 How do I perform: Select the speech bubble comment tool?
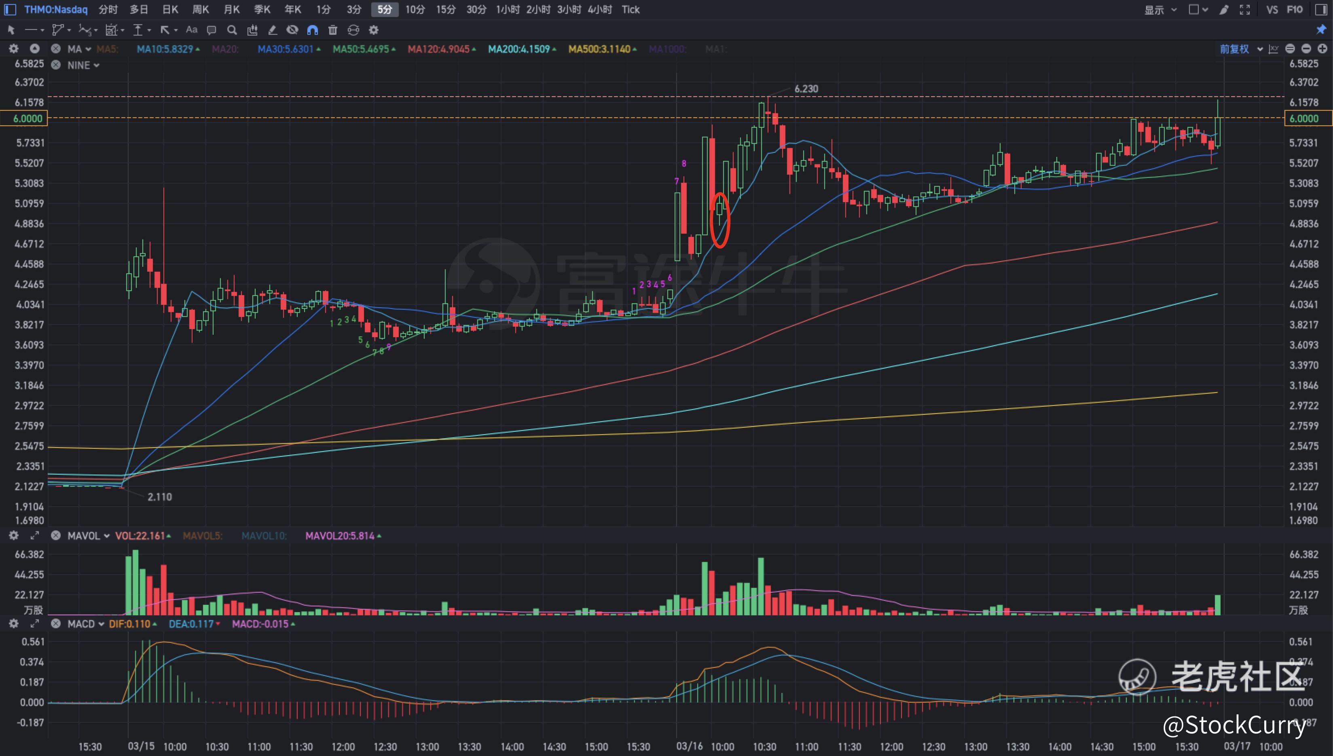pyautogui.click(x=212, y=30)
